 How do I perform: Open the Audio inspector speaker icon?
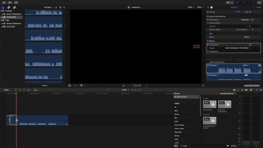[208, 7]
